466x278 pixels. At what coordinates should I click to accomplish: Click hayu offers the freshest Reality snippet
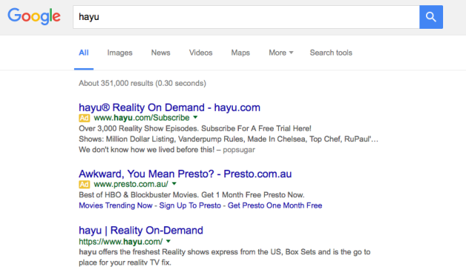point(224,257)
